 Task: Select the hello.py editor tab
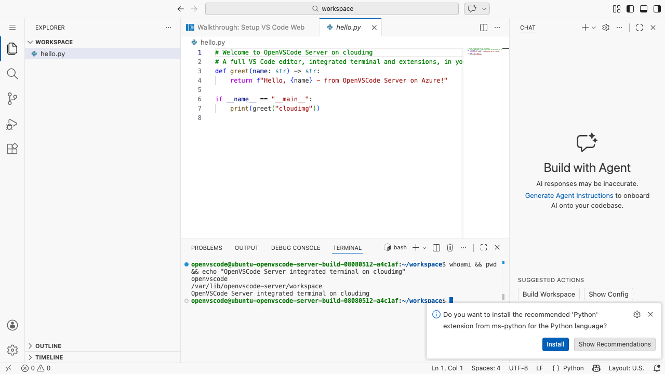click(348, 27)
